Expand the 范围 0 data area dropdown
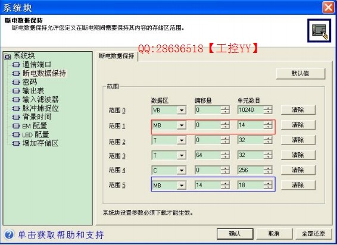This screenshot has height=245, width=337. 182,111
